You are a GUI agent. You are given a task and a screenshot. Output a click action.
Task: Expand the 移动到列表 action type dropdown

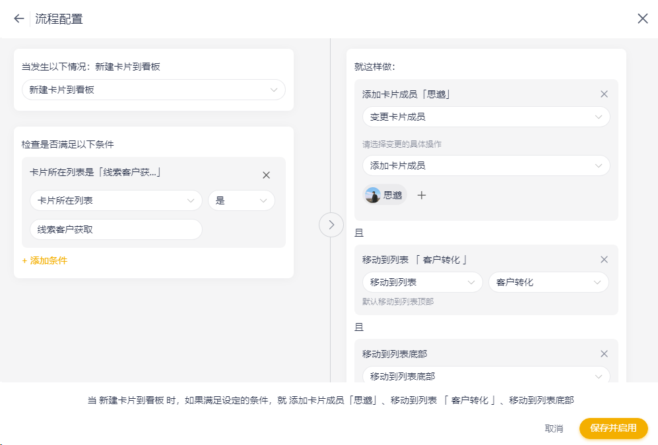[x=422, y=282]
